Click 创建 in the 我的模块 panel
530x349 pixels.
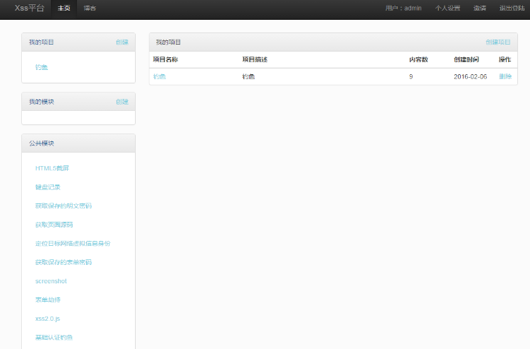pyautogui.click(x=122, y=102)
